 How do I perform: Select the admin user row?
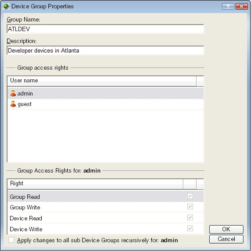[x=105, y=93]
